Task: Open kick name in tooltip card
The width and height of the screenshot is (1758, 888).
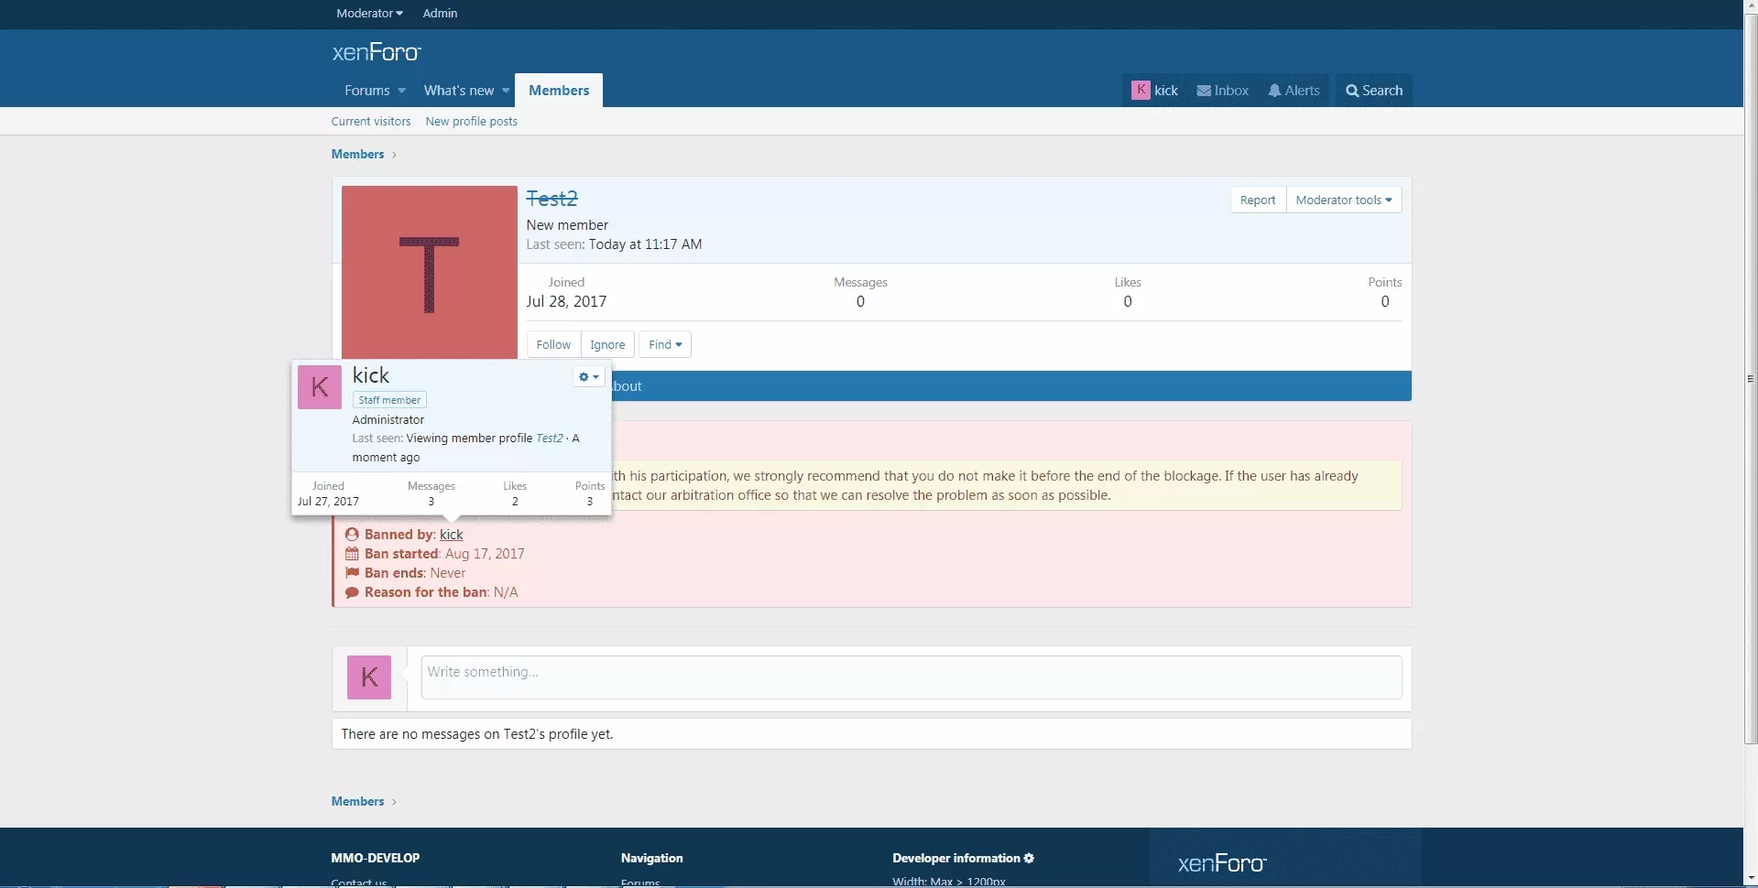Action: pos(371,375)
